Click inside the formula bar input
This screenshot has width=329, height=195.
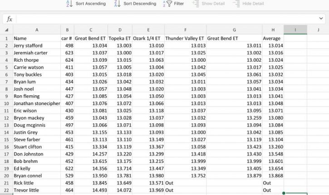tap(163, 19)
